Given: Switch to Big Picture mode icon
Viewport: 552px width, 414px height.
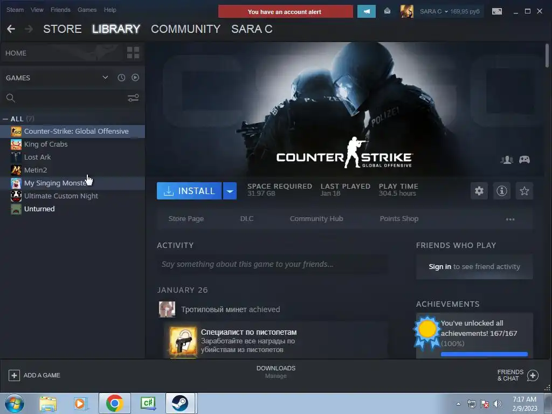Looking at the screenshot, I should pyautogui.click(x=496, y=11).
